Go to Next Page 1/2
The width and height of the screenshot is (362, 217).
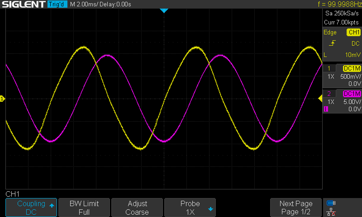pos(296,208)
